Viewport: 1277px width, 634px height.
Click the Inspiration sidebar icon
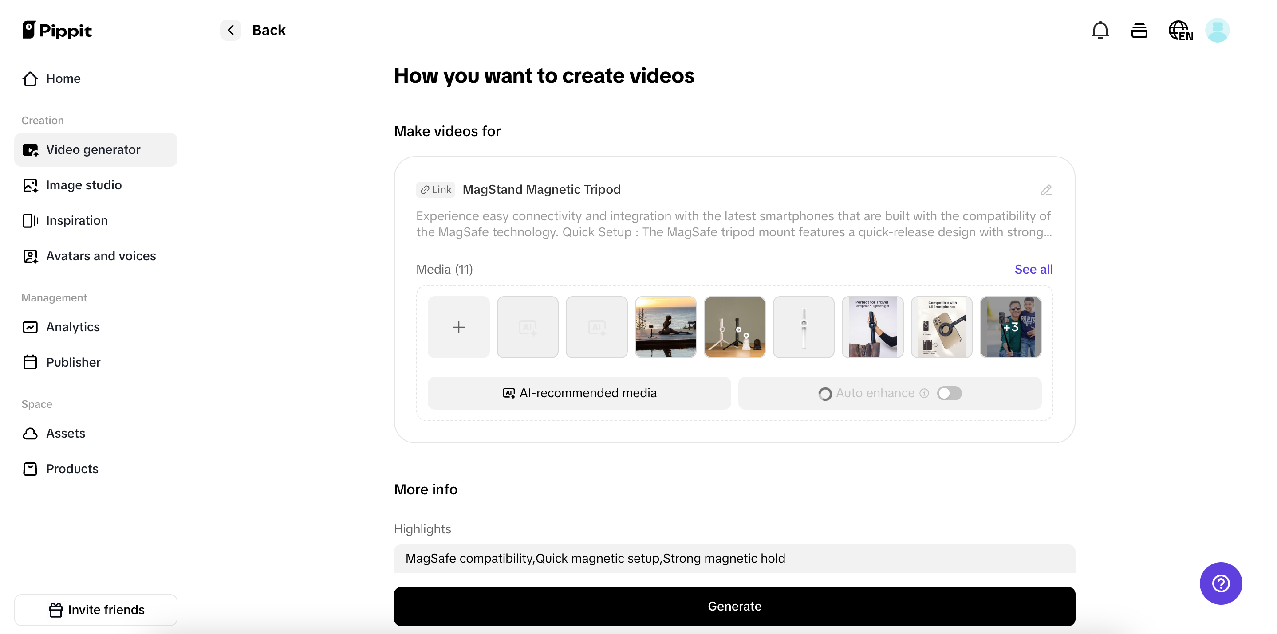click(30, 220)
